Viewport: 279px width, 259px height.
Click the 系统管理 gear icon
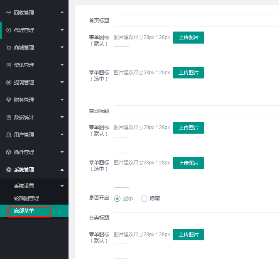point(9,169)
